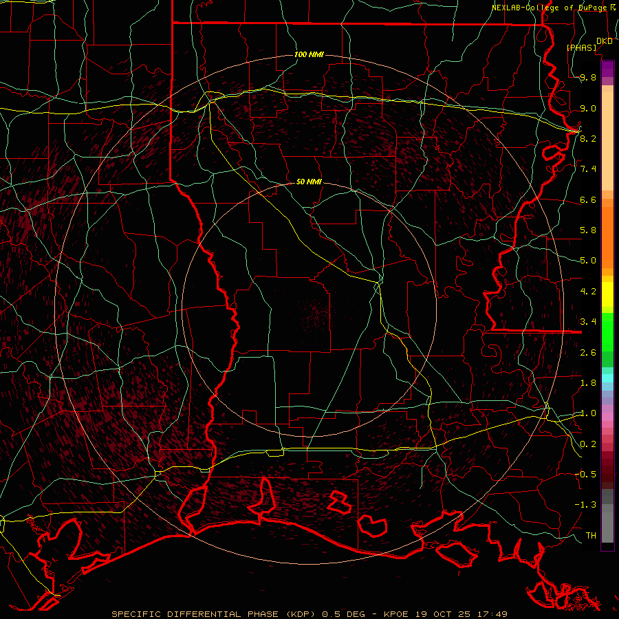Click the 2.6 scale value

tap(588, 353)
